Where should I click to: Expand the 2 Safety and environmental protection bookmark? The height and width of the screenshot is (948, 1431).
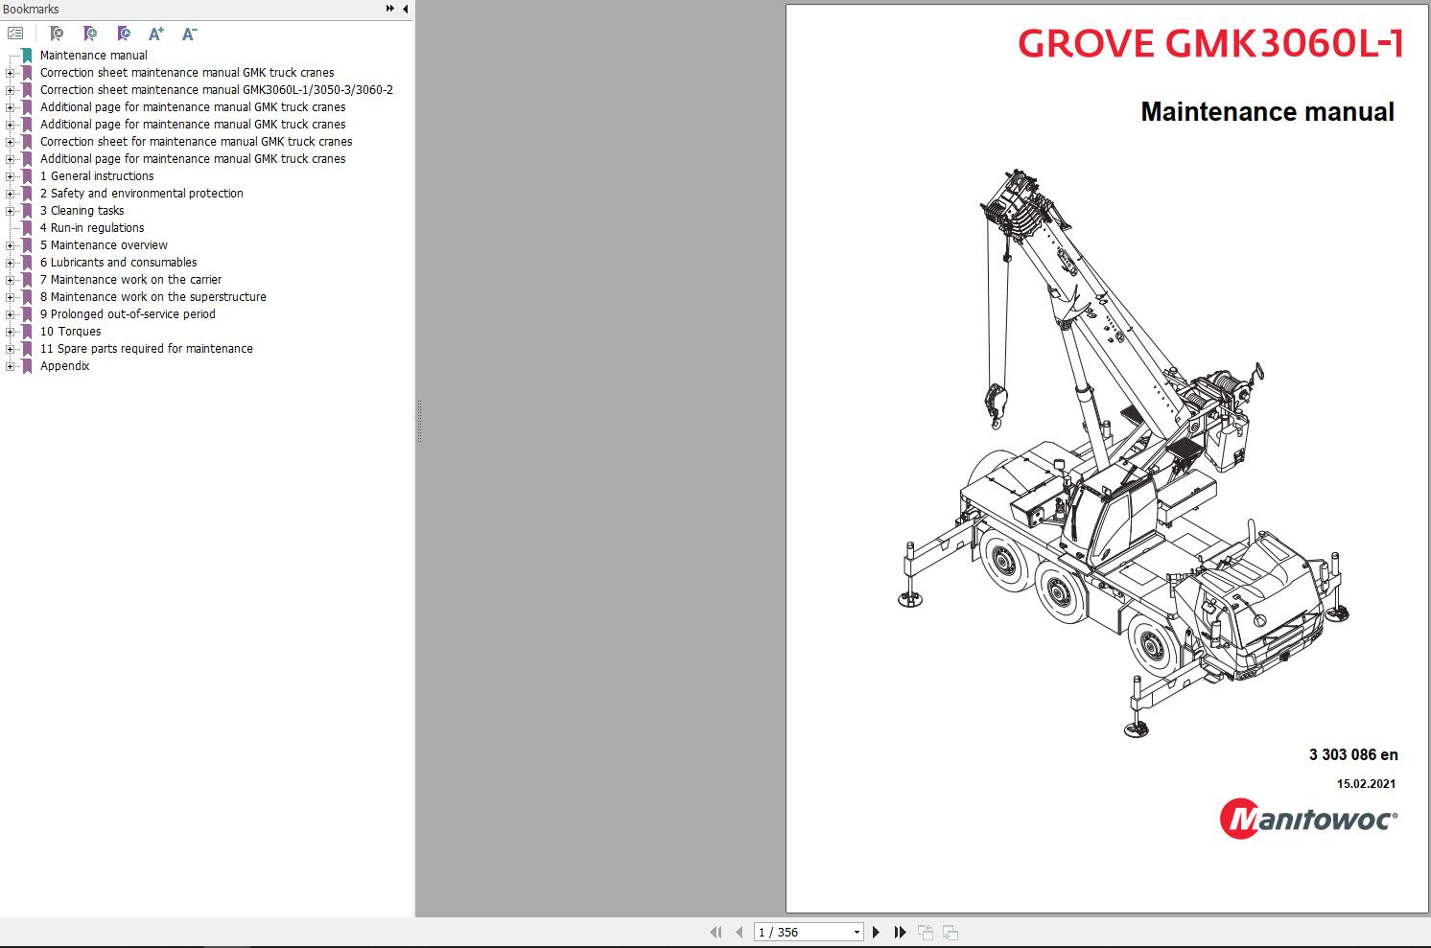tap(10, 194)
